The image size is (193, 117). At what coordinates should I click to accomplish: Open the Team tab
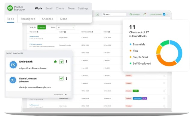click(71, 8)
